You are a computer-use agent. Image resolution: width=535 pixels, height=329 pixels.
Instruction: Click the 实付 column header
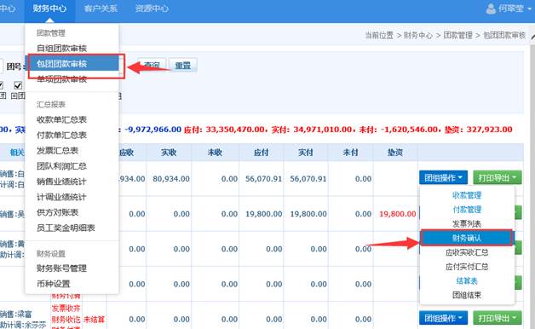(305, 153)
